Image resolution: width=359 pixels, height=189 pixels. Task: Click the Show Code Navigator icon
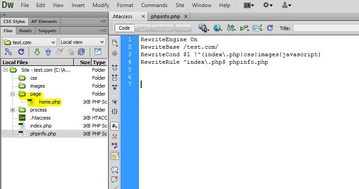point(115,54)
